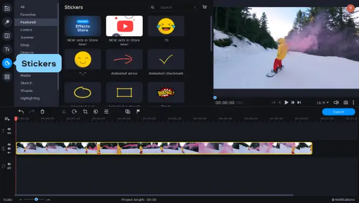Pick the yellow animated rectangle sticker
This screenshot has width=359, height=203.
(124, 92)
